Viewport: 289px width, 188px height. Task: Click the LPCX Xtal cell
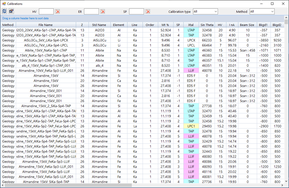pos(191,40)
